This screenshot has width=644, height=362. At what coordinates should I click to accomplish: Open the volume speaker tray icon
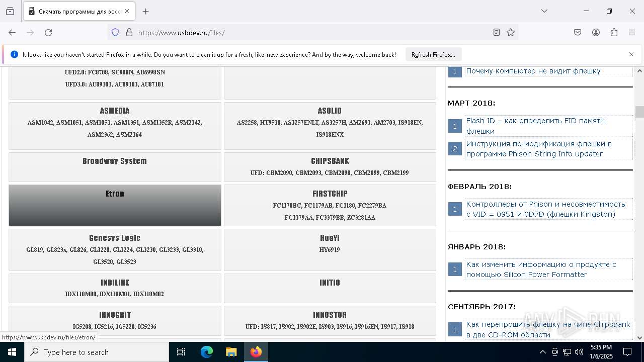pos(579,352)
